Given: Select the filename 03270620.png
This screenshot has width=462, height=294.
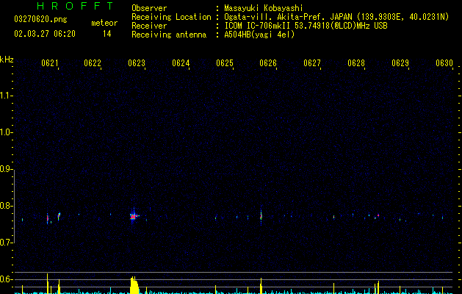Looking at the screenshot, I should pos(40,19).
